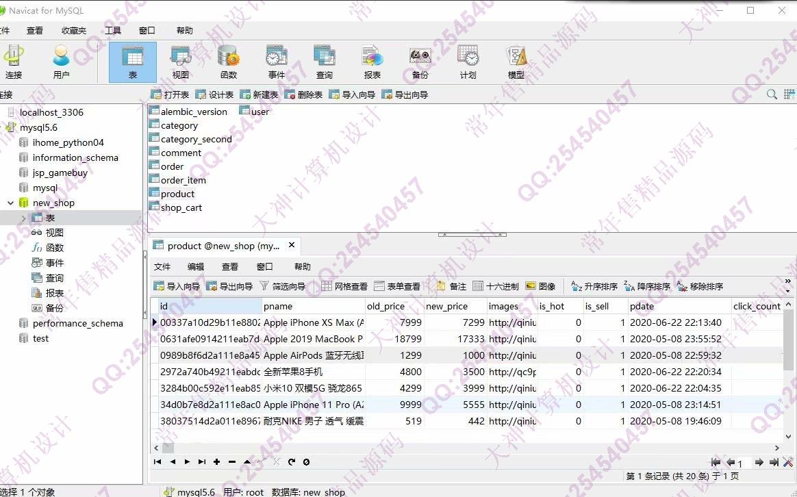
Task: Select the 事件 (Event) icon in main toolbar
Action: (276, 62)
